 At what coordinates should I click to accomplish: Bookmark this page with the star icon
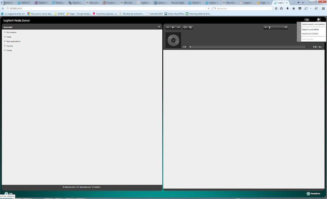pos(276,8)
